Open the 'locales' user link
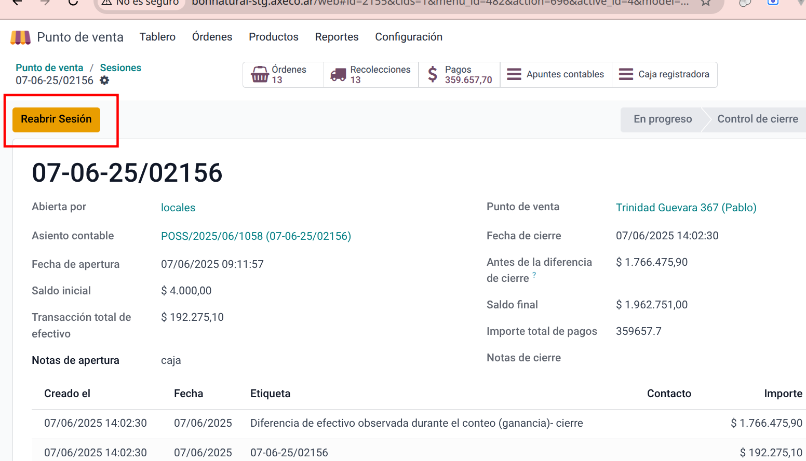The width and height of the screenshot is (806, 461). (x=178, y=208)
